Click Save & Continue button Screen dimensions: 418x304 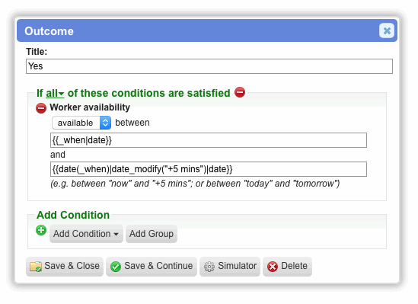pyautogui.click(x=152, y=267)
